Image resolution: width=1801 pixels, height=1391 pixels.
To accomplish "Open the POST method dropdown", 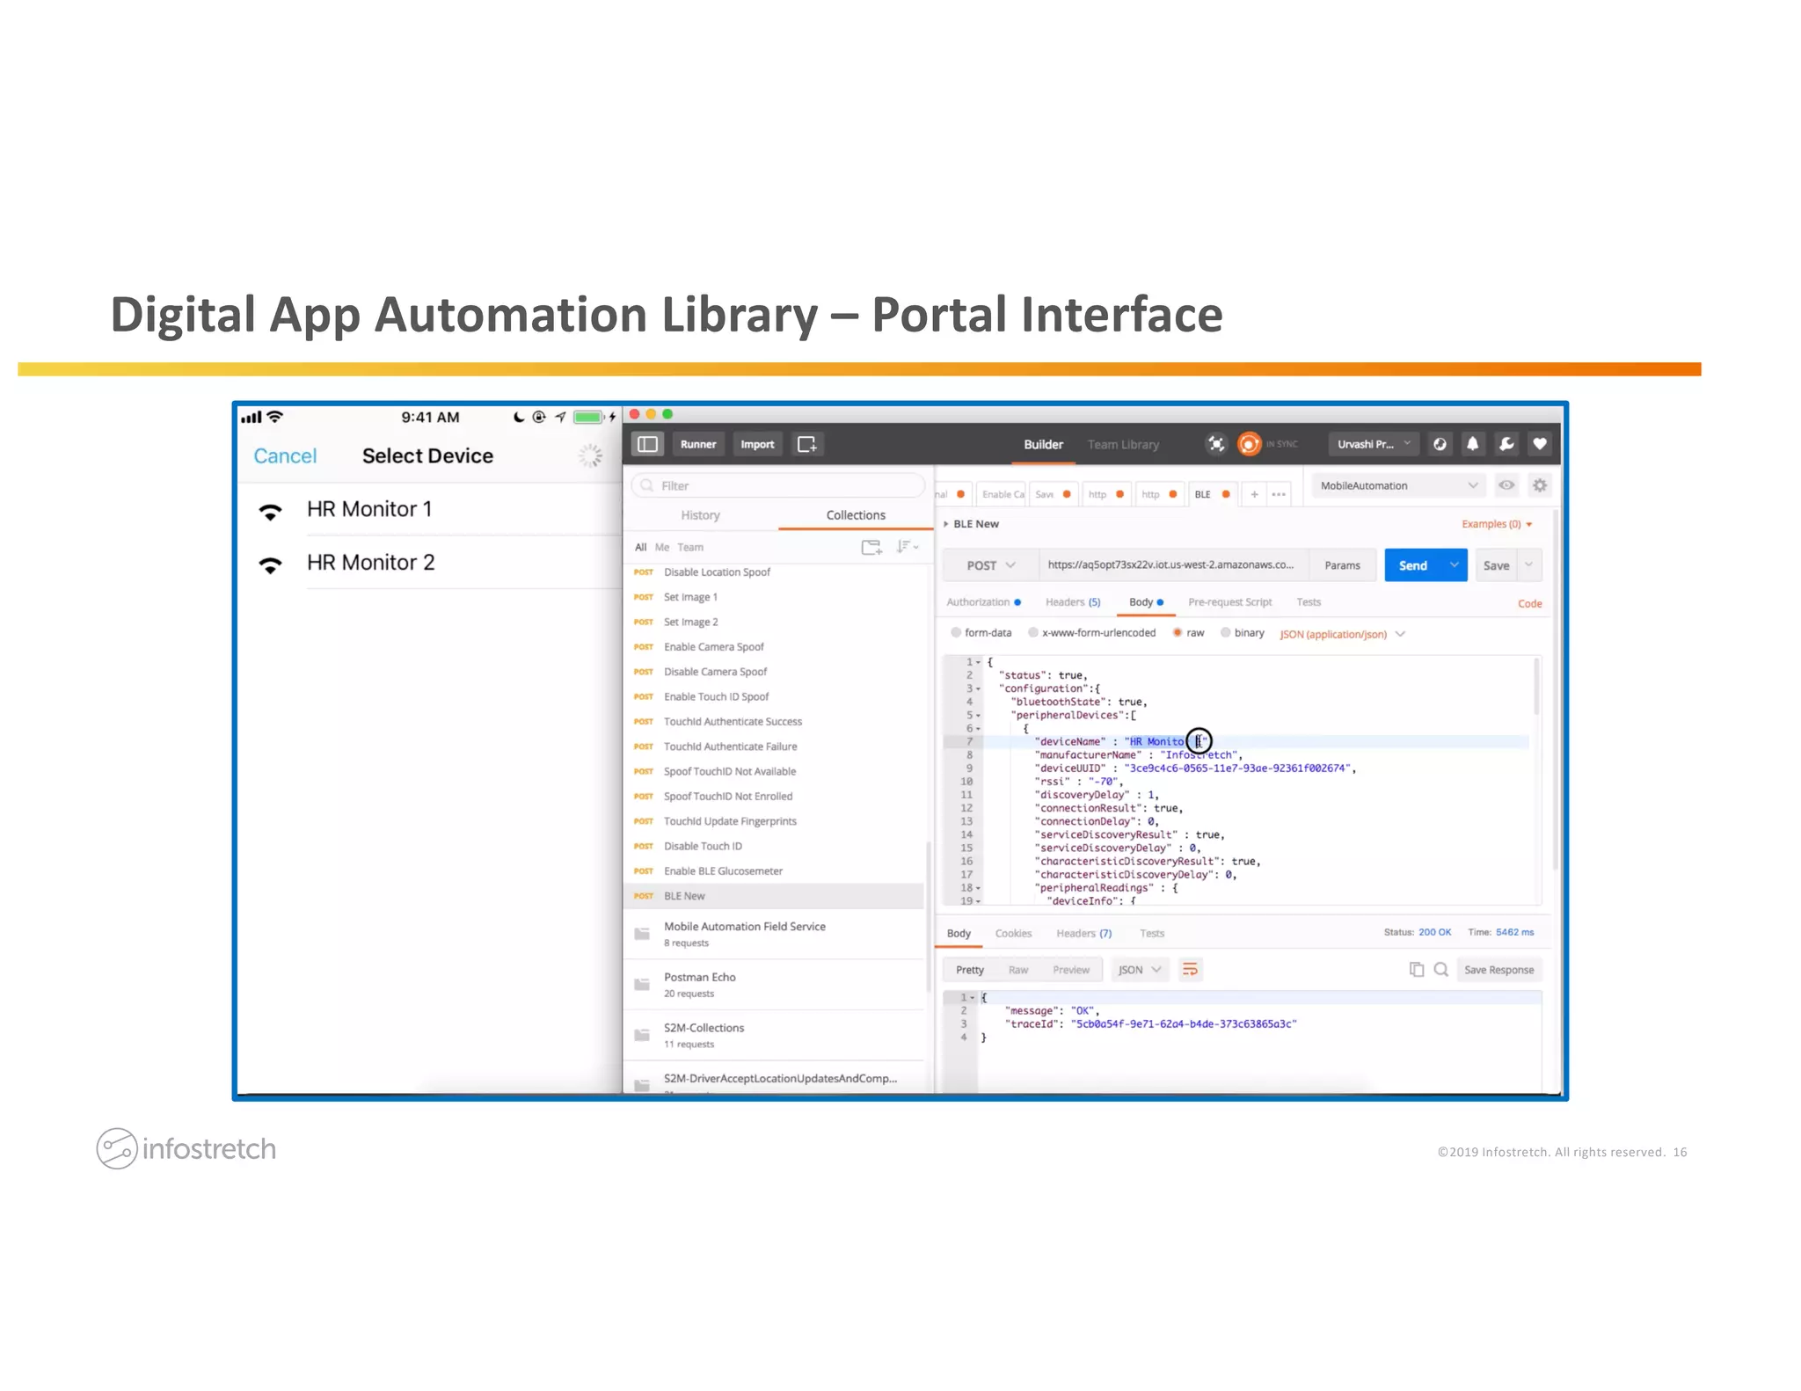I will 990,565.
